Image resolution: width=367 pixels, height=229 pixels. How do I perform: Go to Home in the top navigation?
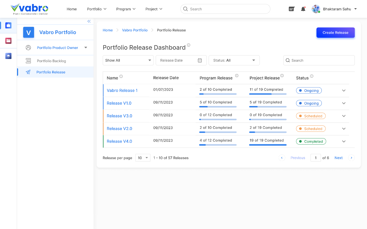(72, 9)
